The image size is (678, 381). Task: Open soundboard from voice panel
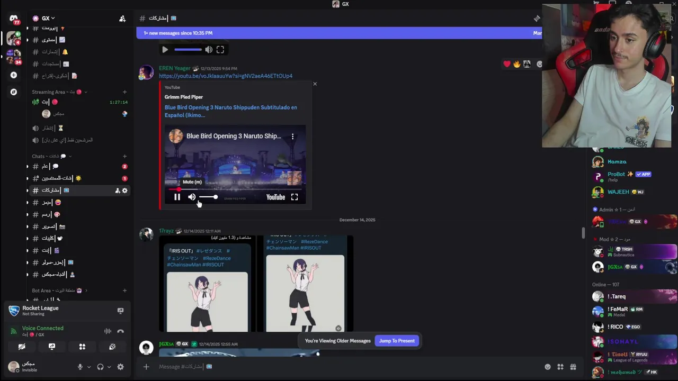click(x=112, y=347)
